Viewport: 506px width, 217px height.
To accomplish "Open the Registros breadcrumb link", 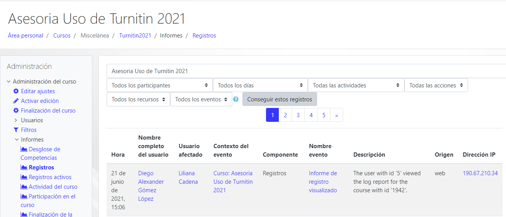I will point(204,36).
